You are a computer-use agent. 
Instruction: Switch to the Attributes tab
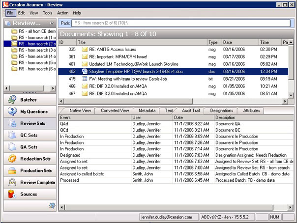(x=251, y=111)
